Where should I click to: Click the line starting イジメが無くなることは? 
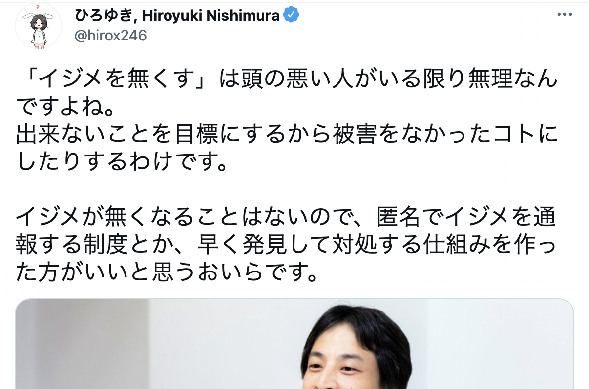(x=286, y=217)
